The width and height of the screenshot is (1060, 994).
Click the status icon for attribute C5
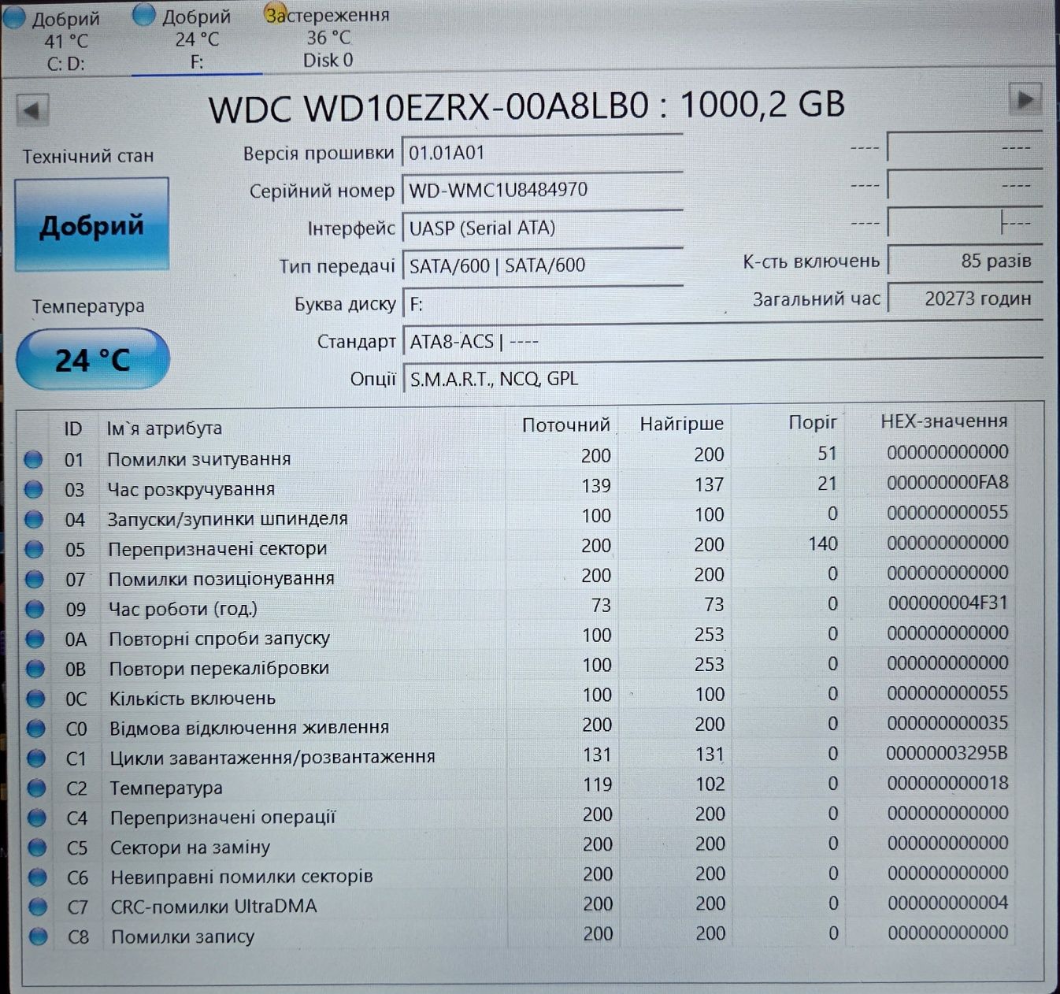tap(37, 847)
